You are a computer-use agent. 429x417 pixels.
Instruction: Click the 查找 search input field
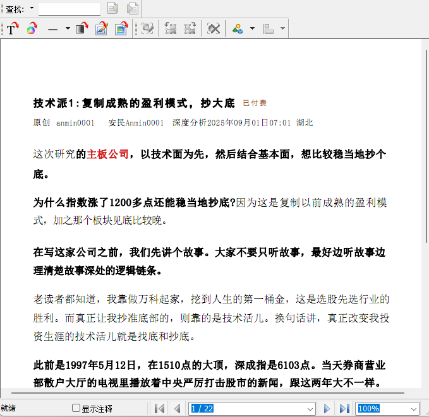(69, 9)
